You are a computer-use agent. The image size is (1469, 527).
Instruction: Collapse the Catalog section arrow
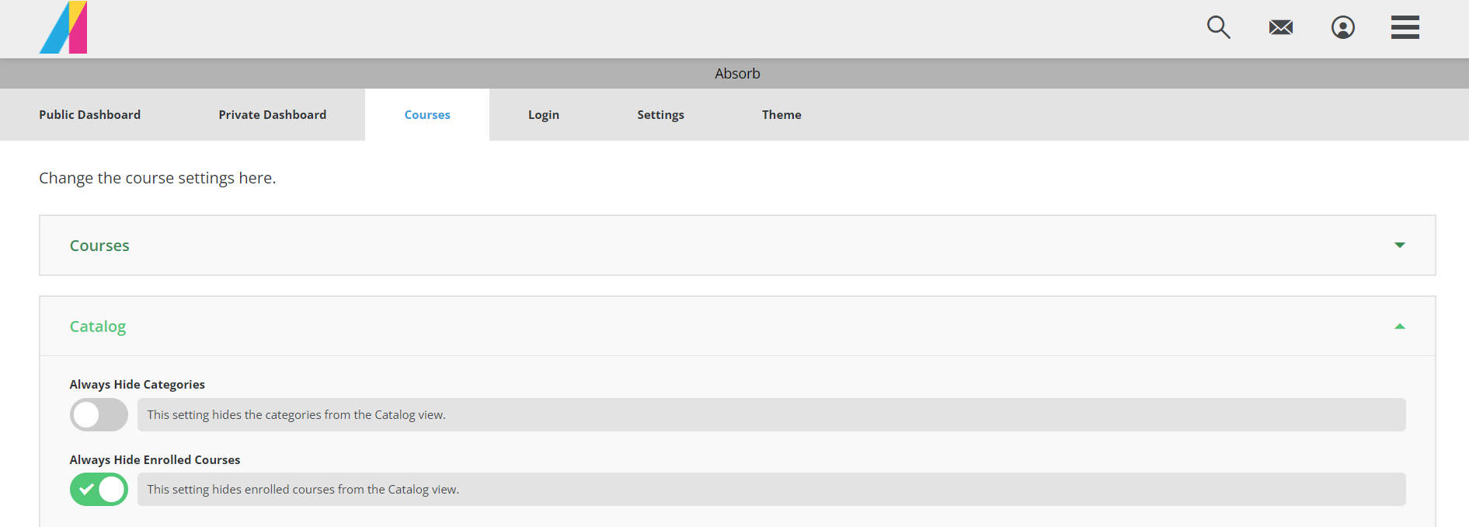click(1400, 326)
